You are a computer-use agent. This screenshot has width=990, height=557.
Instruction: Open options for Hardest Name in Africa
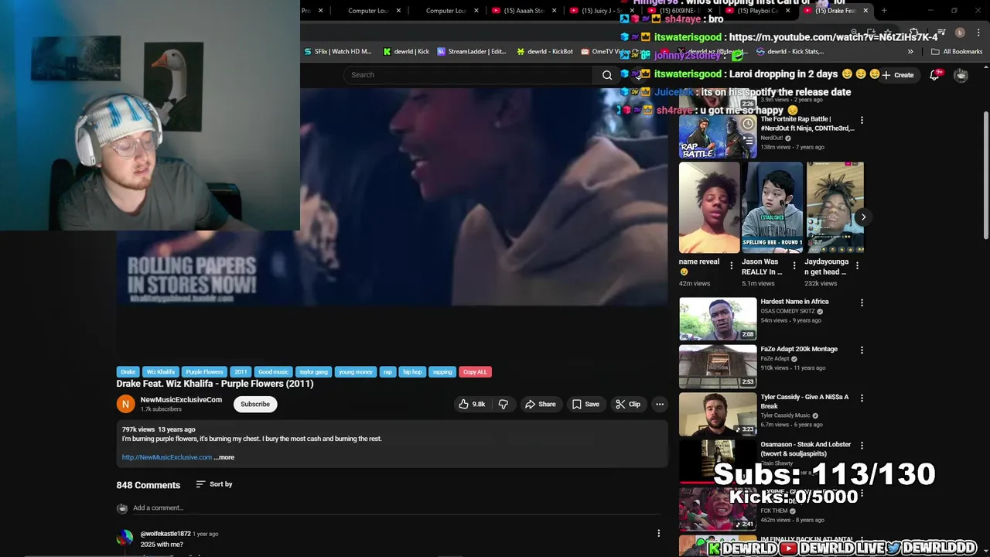click(862, 302)
